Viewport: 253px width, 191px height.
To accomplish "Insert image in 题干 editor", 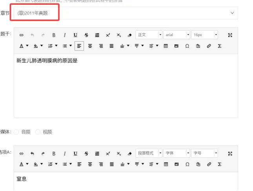I will coord(177,46).
